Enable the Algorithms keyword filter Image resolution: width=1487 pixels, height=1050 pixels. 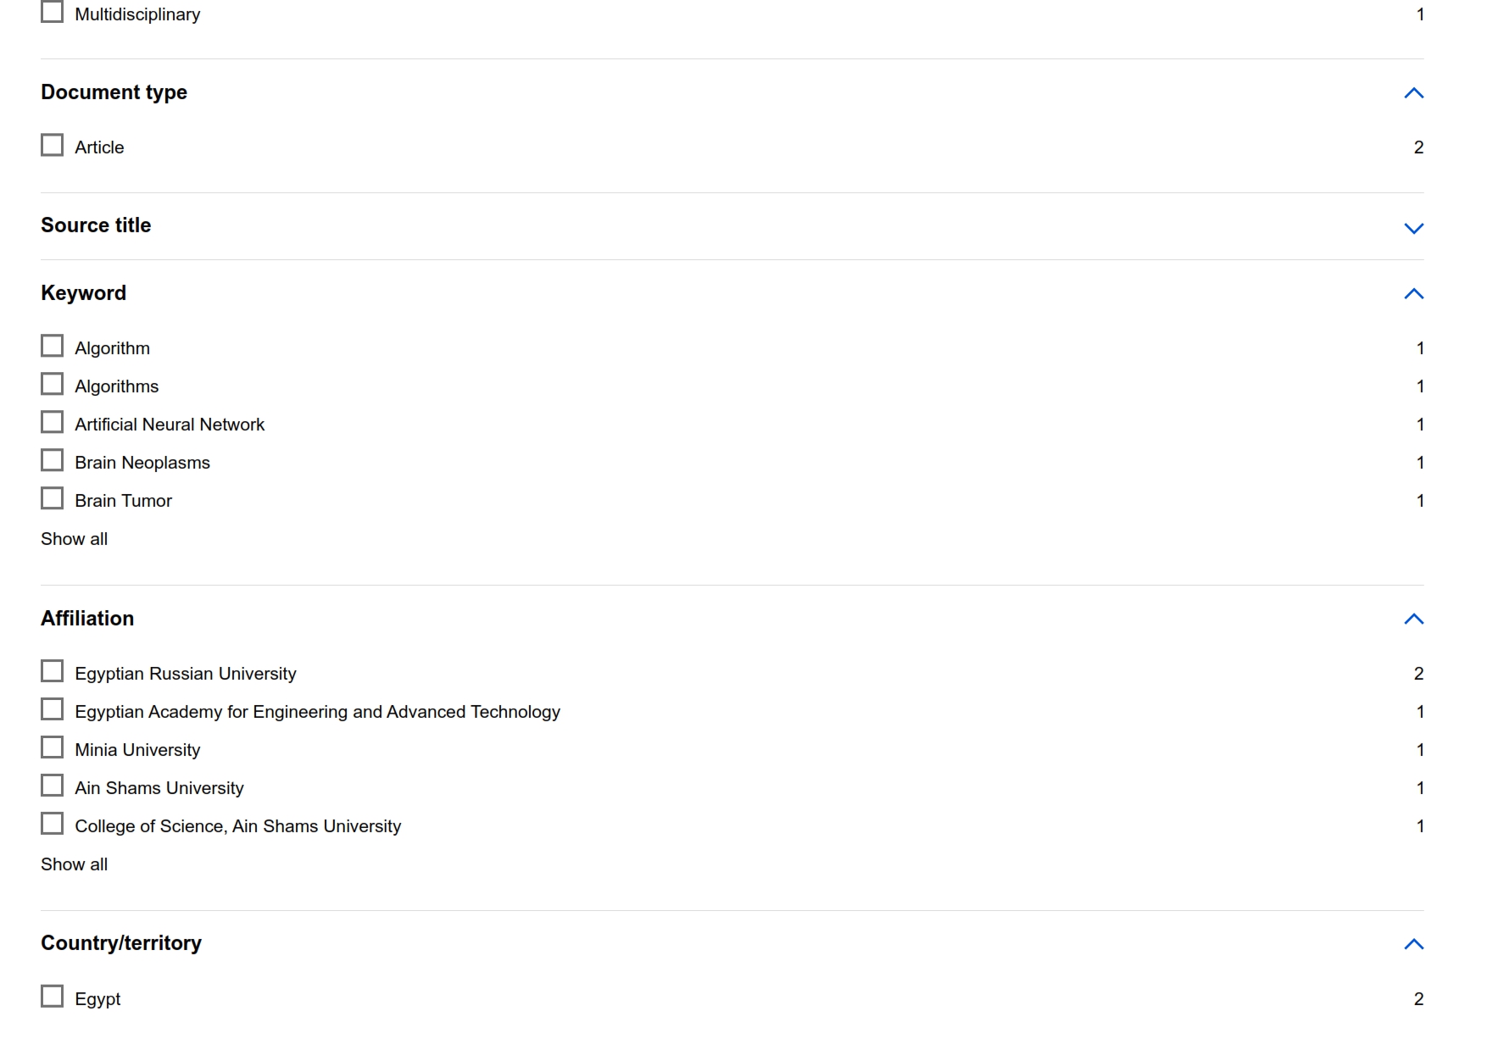click(x=53, y=385)
